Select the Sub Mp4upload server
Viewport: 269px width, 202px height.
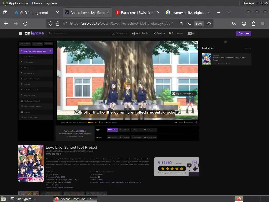pyautogui.click(x=150, y=130)
